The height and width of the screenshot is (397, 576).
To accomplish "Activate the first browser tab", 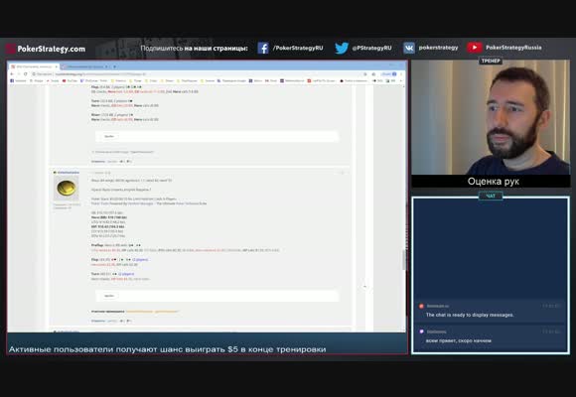I will click(x=33, y=66).
